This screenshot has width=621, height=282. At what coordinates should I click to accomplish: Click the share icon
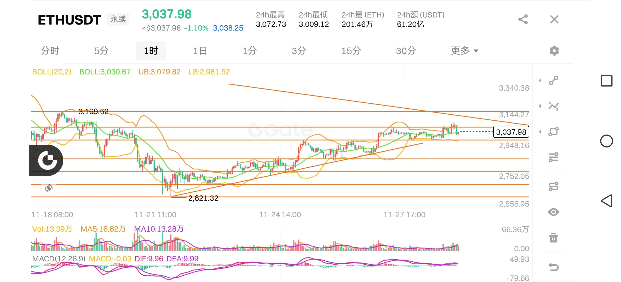click(x=523, y=20)
